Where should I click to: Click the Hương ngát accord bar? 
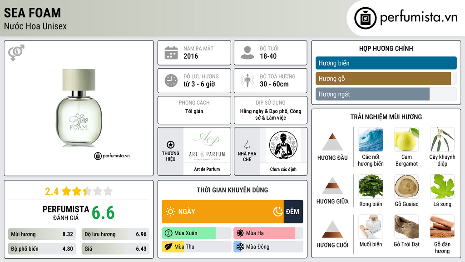386,94
